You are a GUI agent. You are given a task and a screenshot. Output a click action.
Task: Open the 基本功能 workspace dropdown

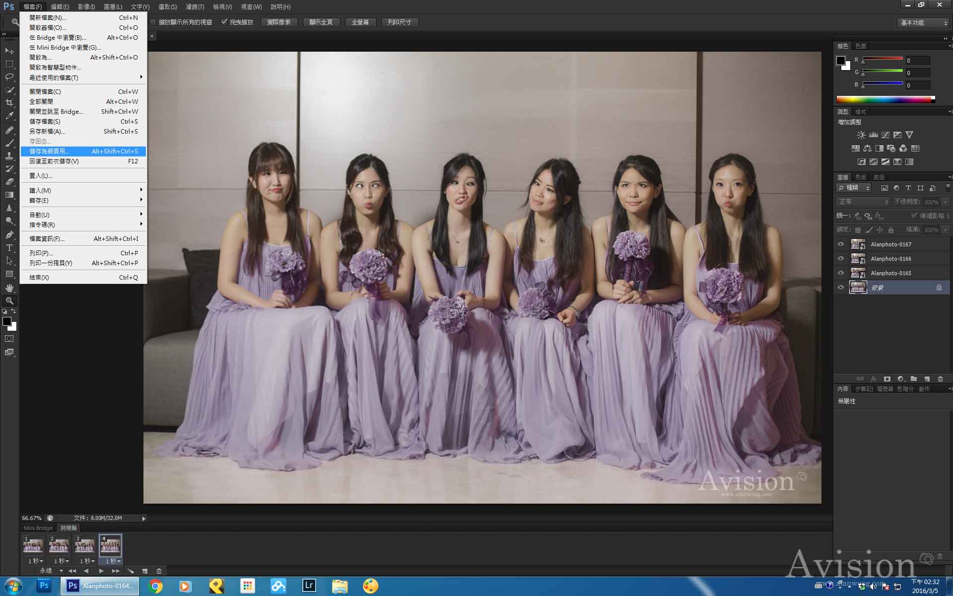point(924,23)
